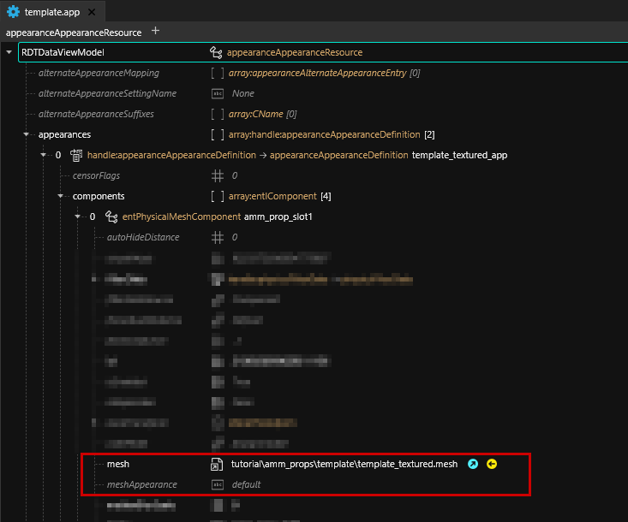The image size is (628, 522).
Task: Click the blue open-file arrow icon on mesh row
Action: point(473,464)
